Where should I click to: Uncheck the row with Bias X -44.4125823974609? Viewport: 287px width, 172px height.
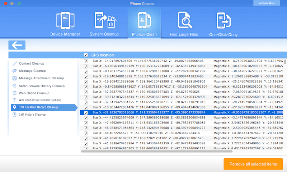(86, 118)
